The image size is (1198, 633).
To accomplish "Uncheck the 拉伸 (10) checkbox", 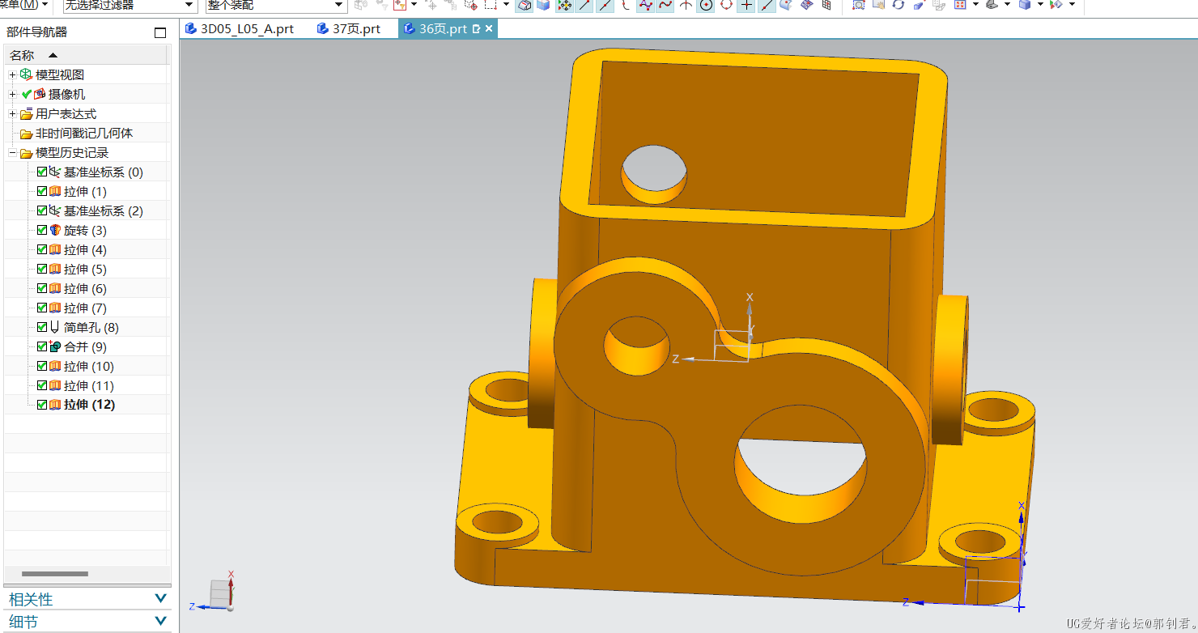I will 42,366.
